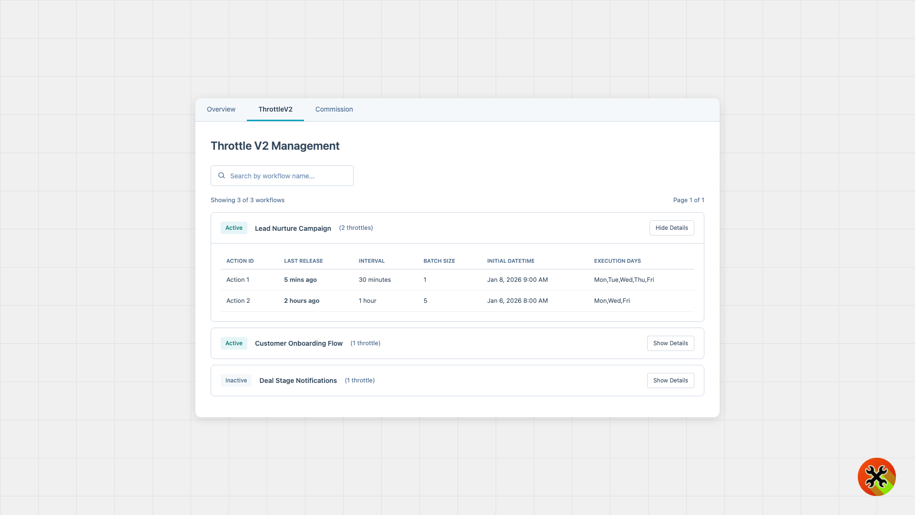Switch to the Overview tab

pyautogui.click(x=221, y=109)
